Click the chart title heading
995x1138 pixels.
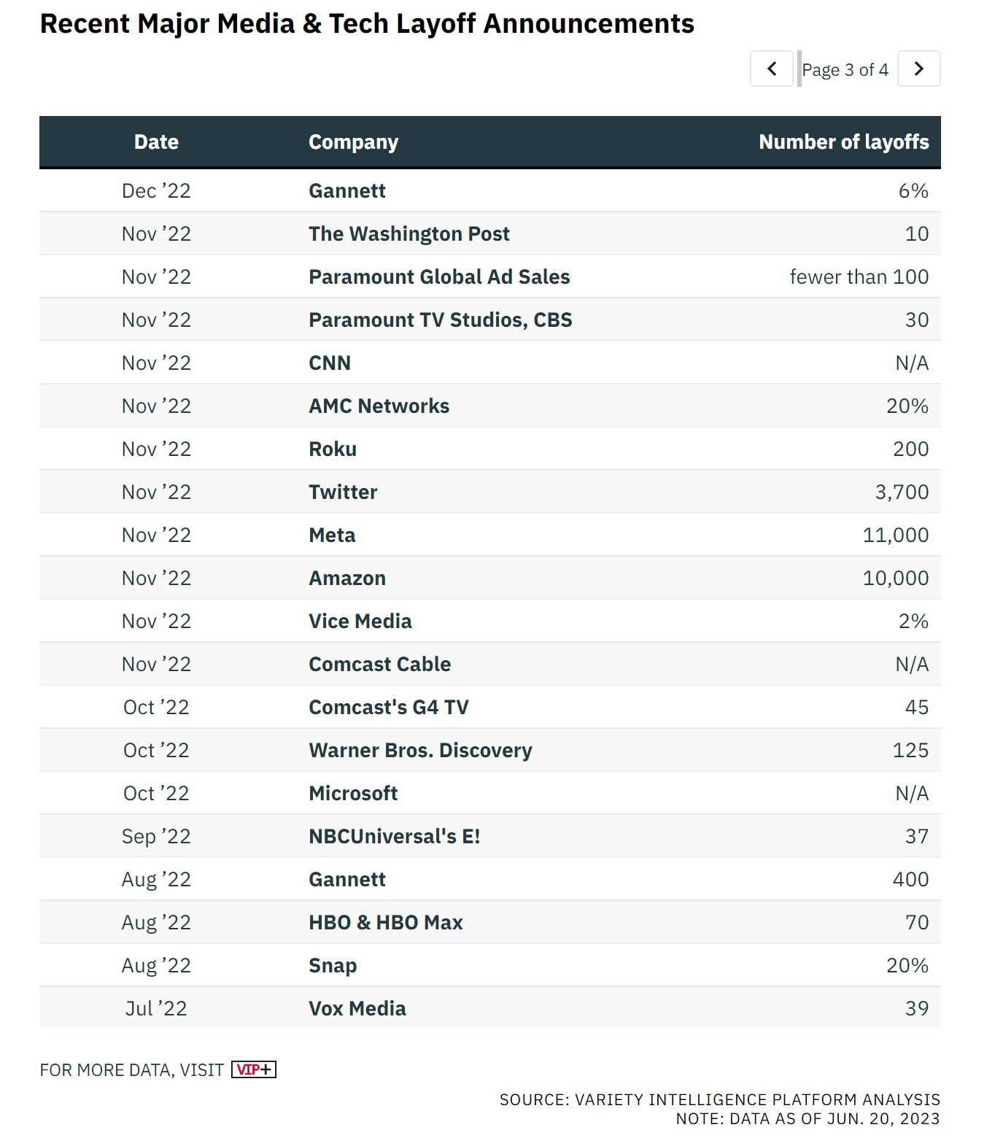click(367, 23)
